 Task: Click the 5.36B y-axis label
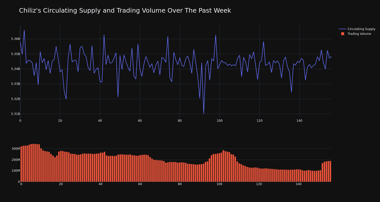(15, 39)
